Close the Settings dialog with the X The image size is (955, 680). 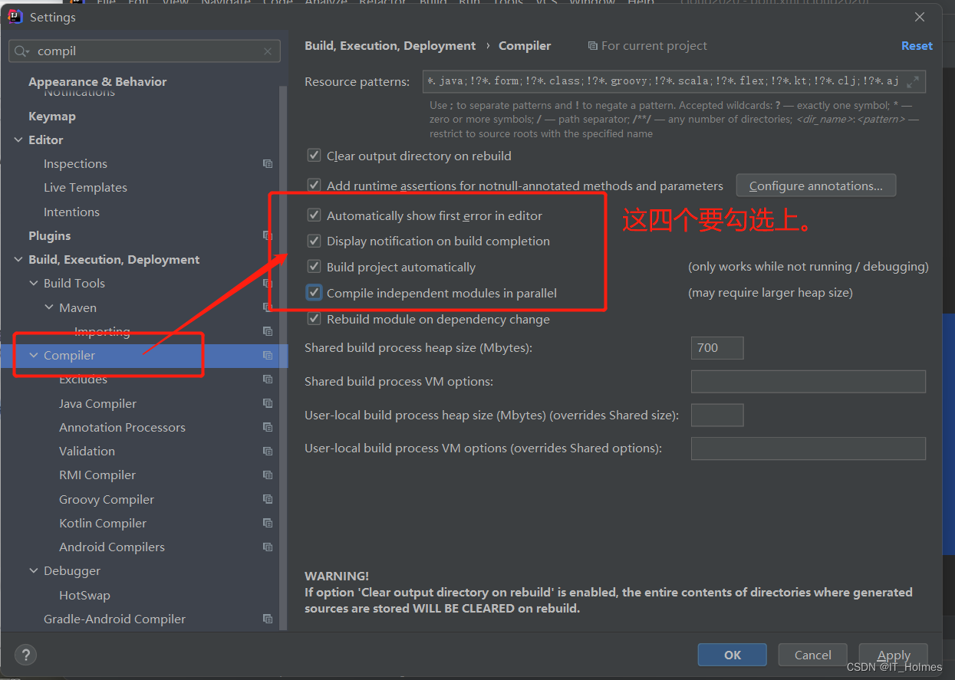pos(920,16)
